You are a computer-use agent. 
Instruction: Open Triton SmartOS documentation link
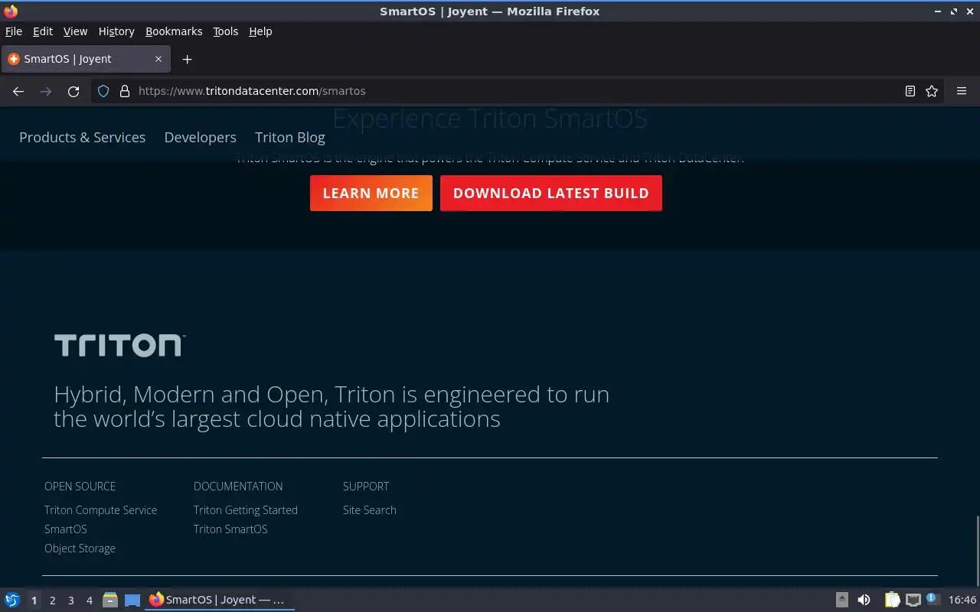click(230, 529)
